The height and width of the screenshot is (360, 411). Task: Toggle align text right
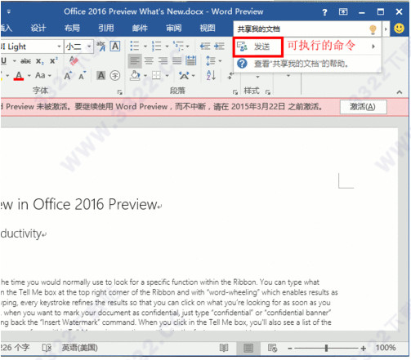pyautogui.click(x=163, y=60)
